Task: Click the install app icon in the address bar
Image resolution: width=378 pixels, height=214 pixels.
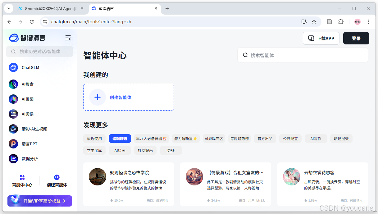Action: click(304, 22)
